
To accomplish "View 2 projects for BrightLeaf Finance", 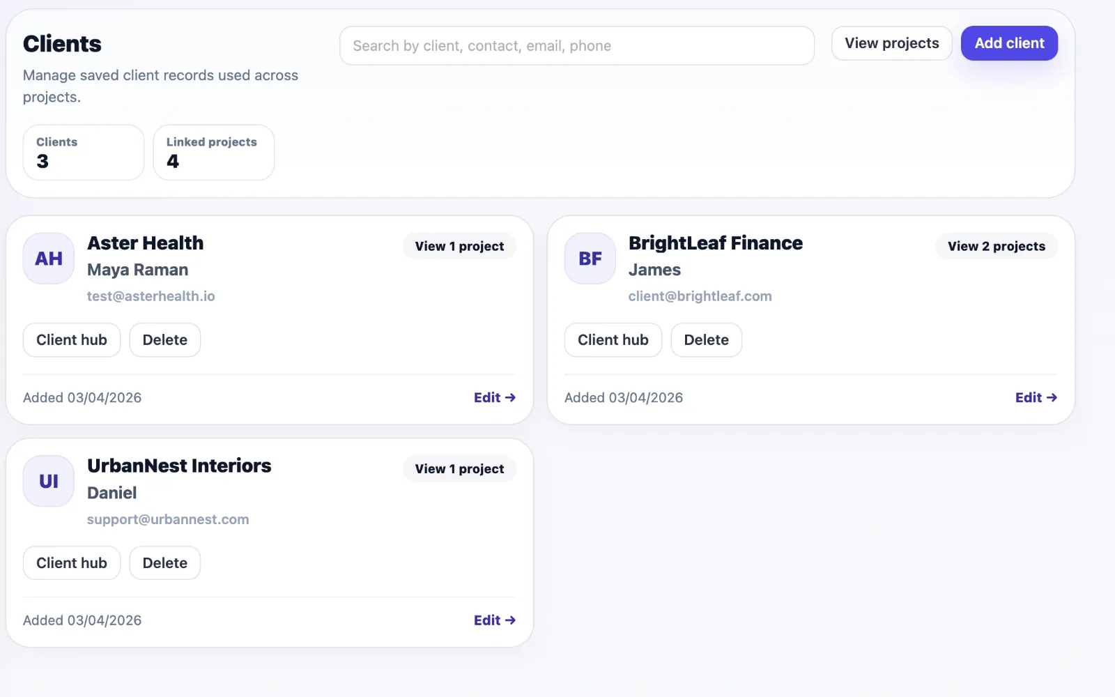I will 997,246.
